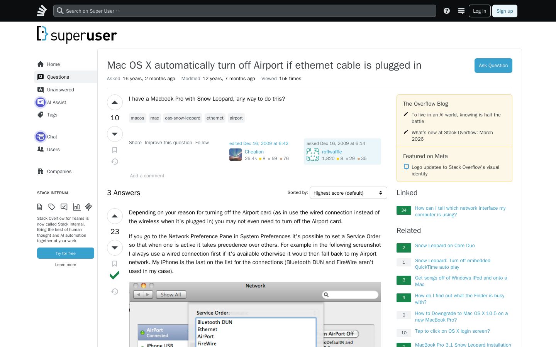This screenshot has width=556, height=347.
Task: Open the Sorted by dropdown
Action: click(348, 193)
